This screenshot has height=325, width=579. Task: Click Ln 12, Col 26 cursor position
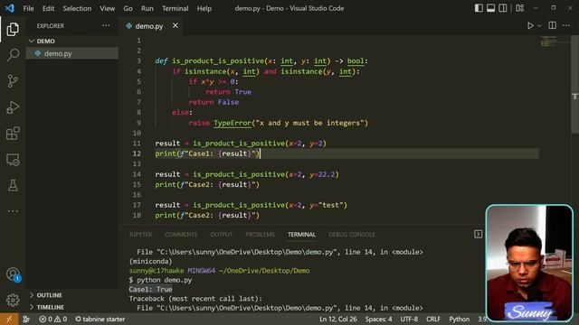[338, 319]
